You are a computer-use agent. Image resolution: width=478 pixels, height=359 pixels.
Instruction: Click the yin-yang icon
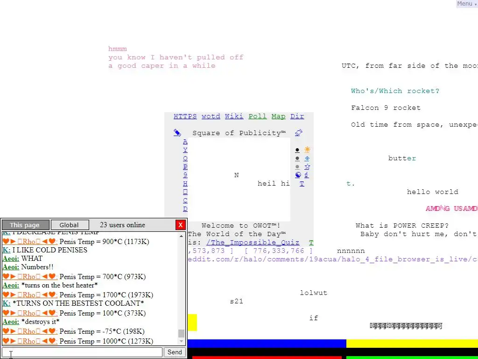point(298,175)
